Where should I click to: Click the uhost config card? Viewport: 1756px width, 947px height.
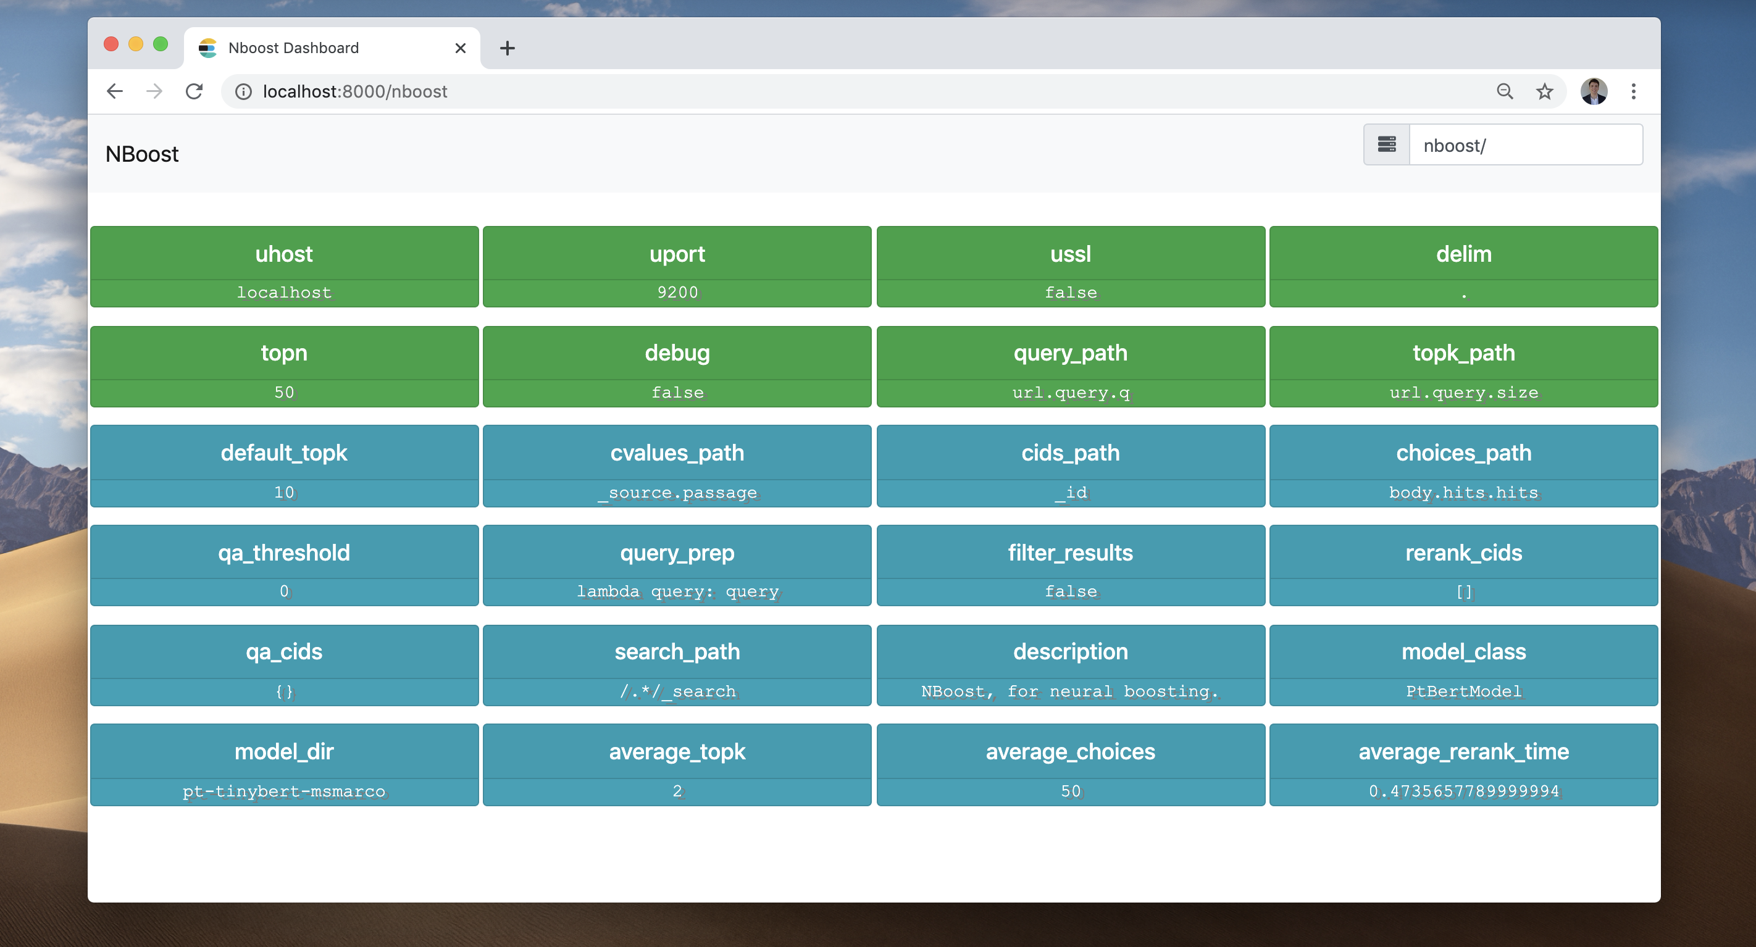[283, 267]
